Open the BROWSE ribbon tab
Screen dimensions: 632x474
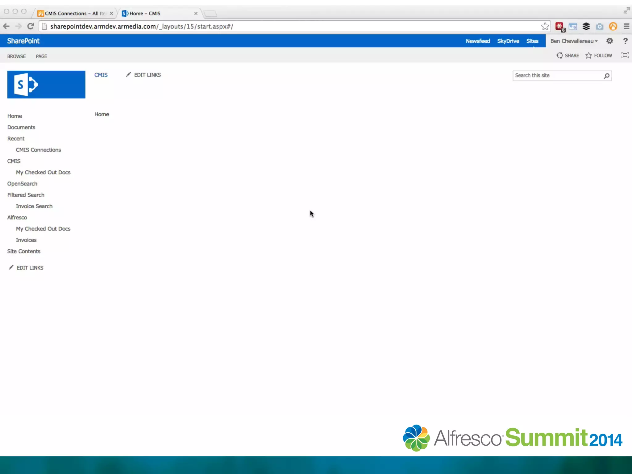(16, 56)
